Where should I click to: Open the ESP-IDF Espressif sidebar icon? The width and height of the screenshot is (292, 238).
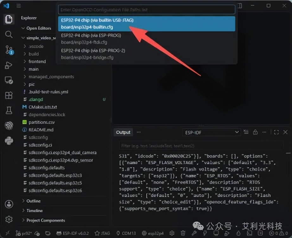point(9,126)
